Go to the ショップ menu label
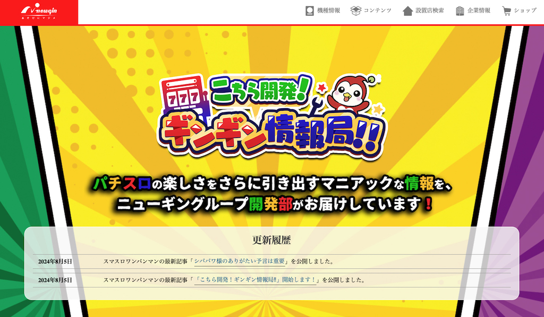Screen dimensions: 544x317 [x=525, y=11]
